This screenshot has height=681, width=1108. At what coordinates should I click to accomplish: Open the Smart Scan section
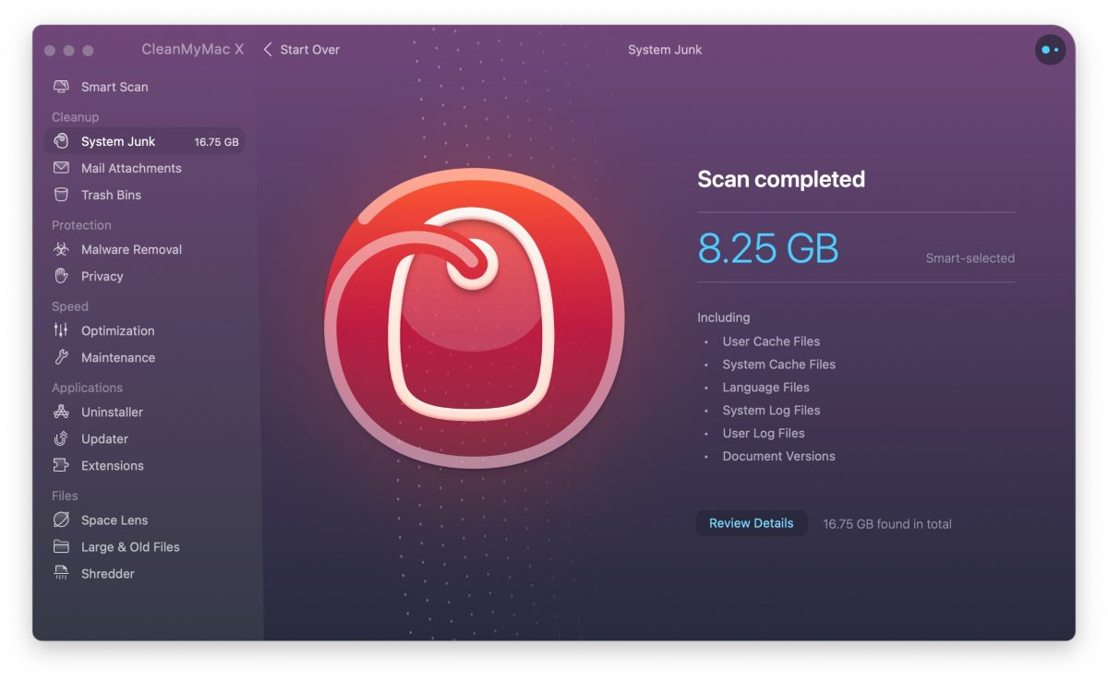[114, 87]
